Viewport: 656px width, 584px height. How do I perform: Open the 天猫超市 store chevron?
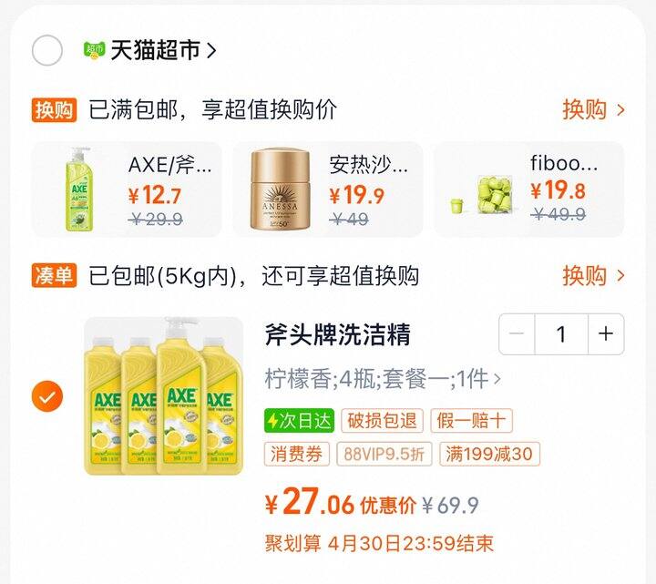click(211, 51)
